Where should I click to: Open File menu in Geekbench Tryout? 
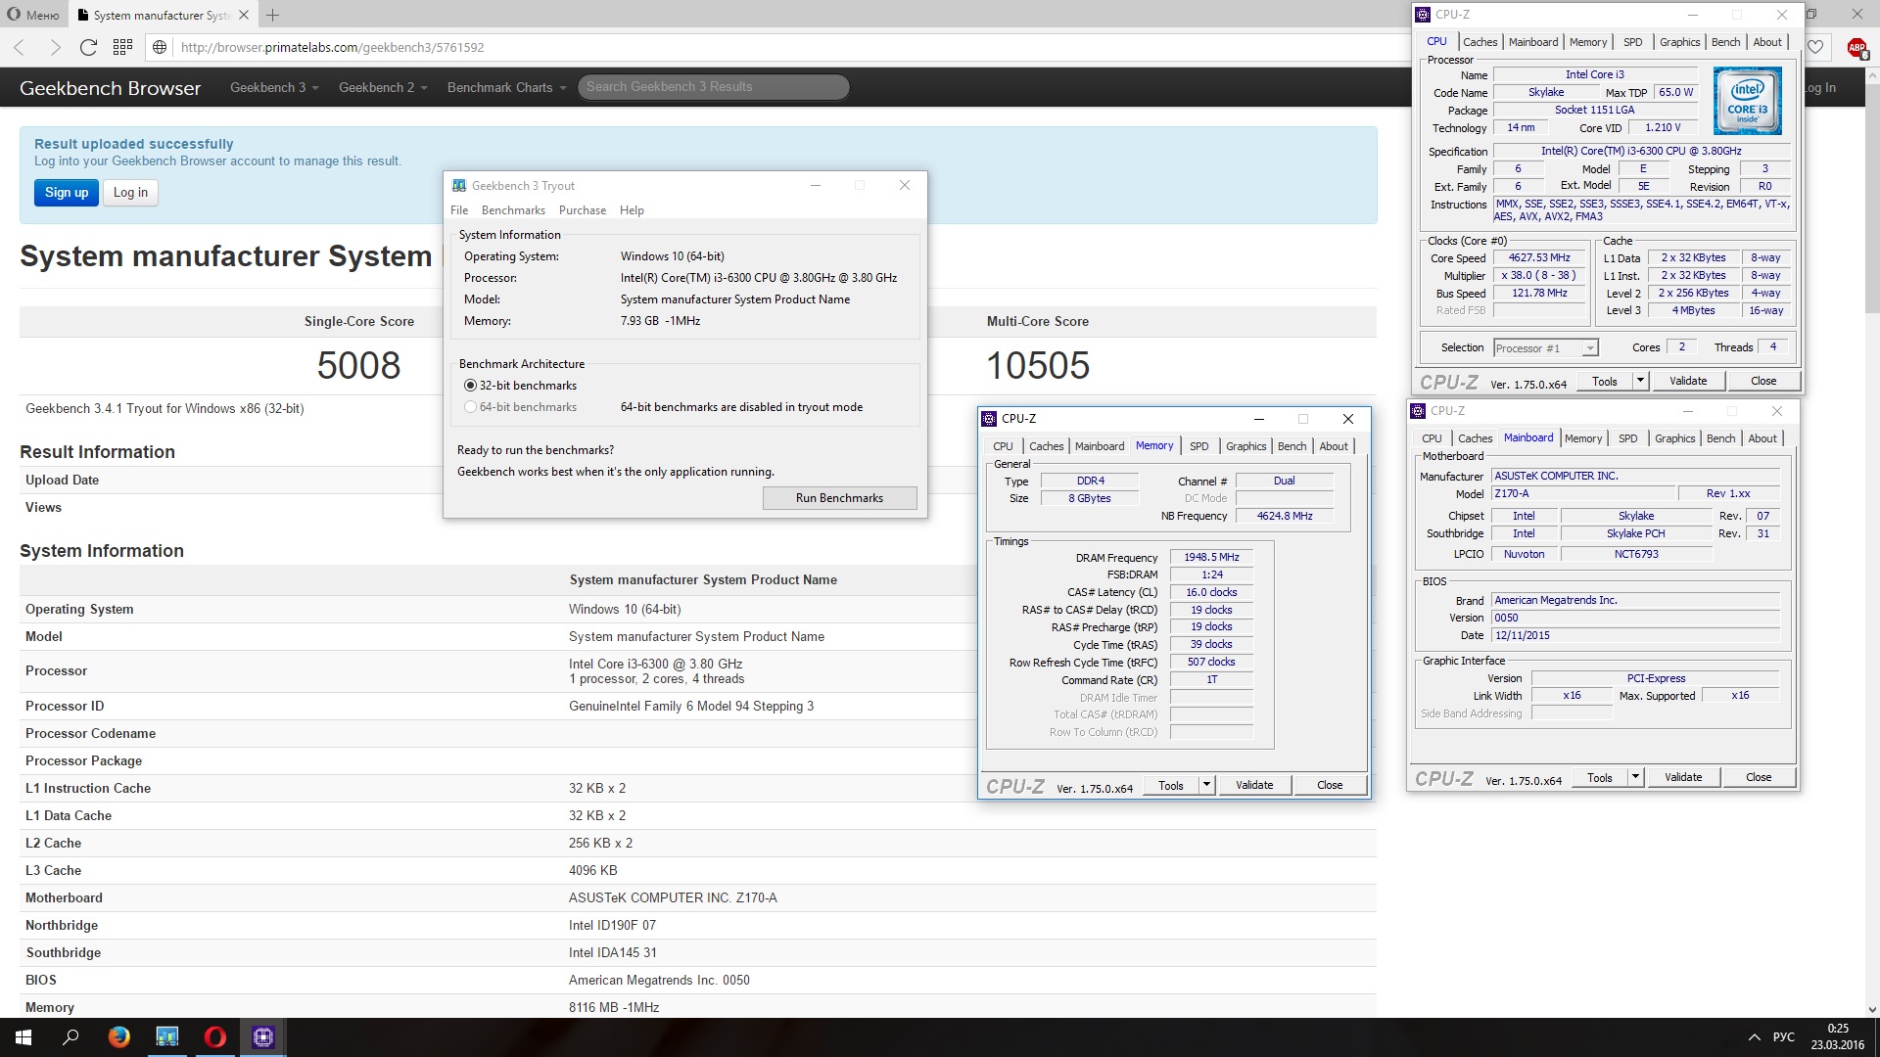[x=459, y=210]
